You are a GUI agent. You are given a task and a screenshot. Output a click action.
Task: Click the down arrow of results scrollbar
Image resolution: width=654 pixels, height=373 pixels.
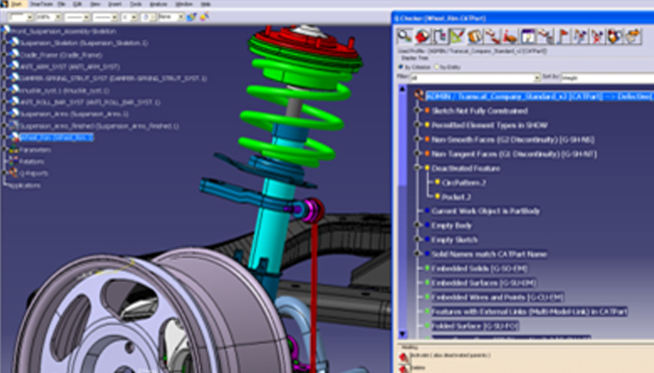pos(402,334)
